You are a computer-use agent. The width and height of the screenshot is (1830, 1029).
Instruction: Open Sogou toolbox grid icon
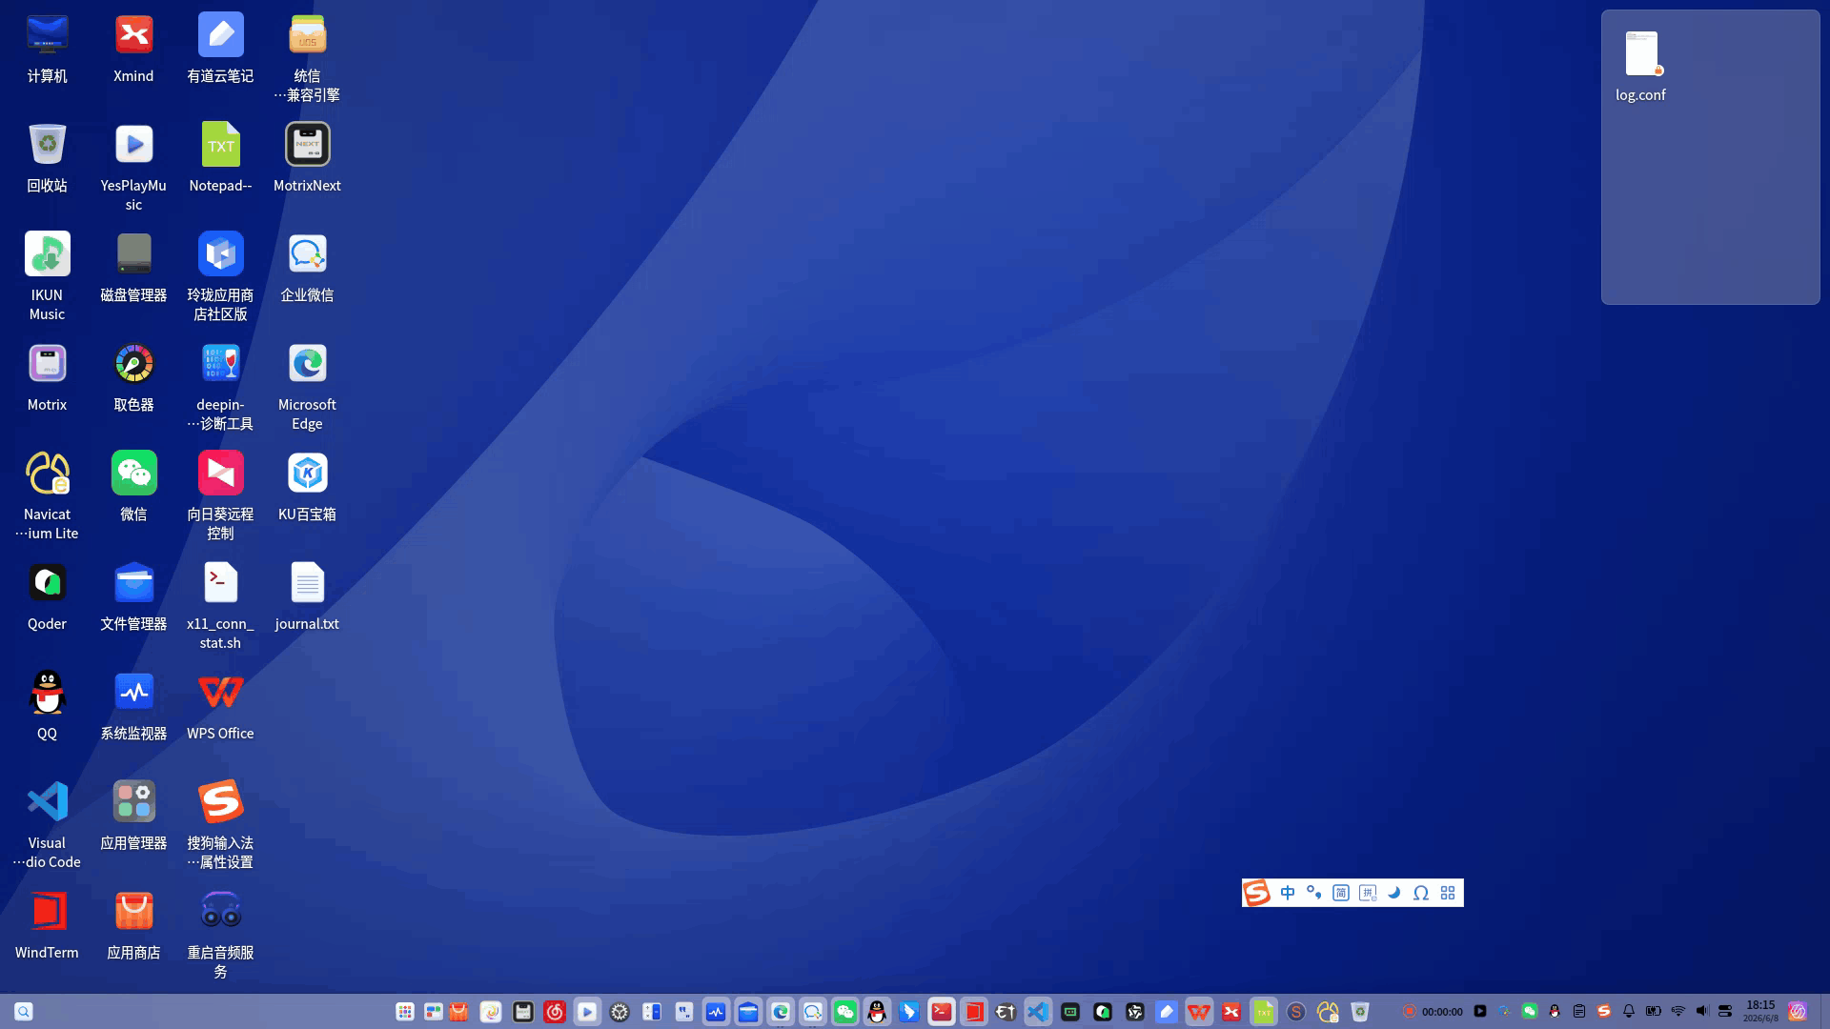1448,893
